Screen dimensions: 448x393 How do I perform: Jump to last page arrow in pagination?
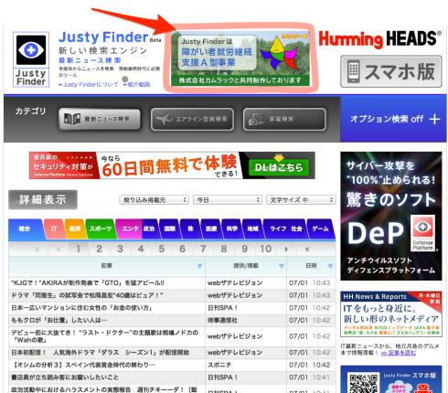[307, 250]
